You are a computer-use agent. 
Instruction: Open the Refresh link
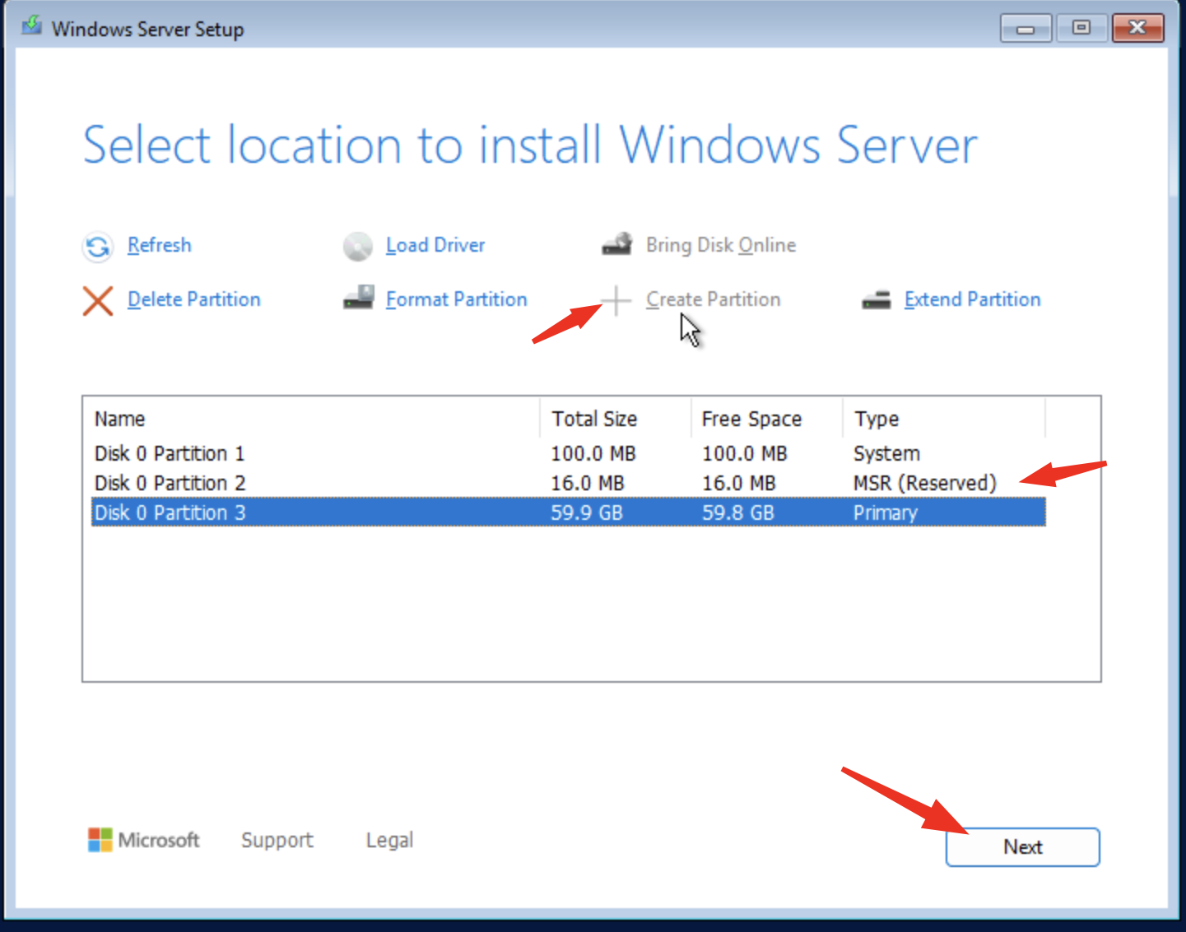pos(159,245)
